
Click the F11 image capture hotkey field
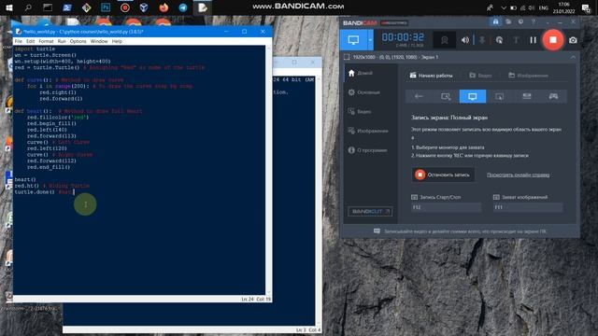click(x=528, y=207)
